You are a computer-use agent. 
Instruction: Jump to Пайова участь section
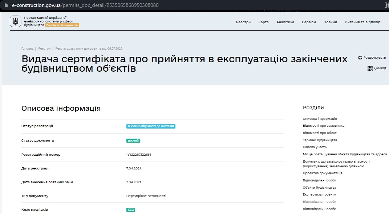(x=315, y=147)
